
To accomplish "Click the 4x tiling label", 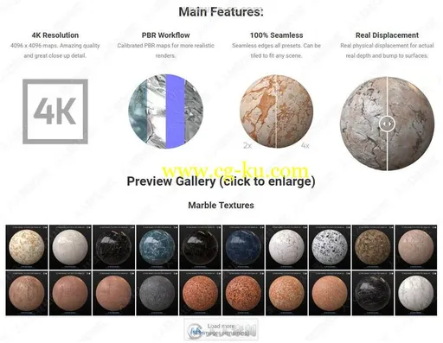I will 305,146.
